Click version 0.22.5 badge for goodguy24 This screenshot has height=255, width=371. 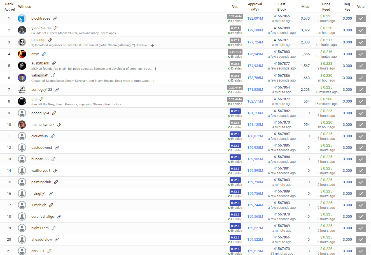pos(235,111)
